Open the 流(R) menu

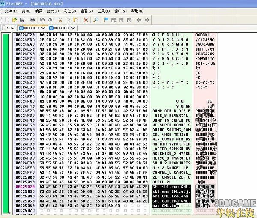(26, 11)
